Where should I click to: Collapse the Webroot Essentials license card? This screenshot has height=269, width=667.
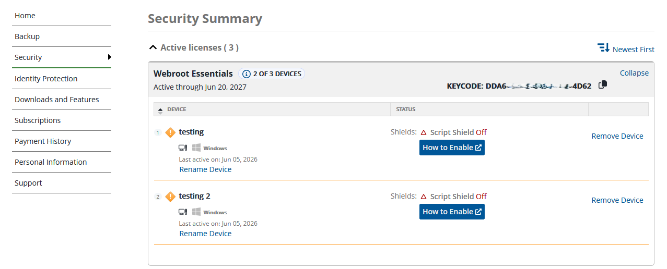click(634, 73)
